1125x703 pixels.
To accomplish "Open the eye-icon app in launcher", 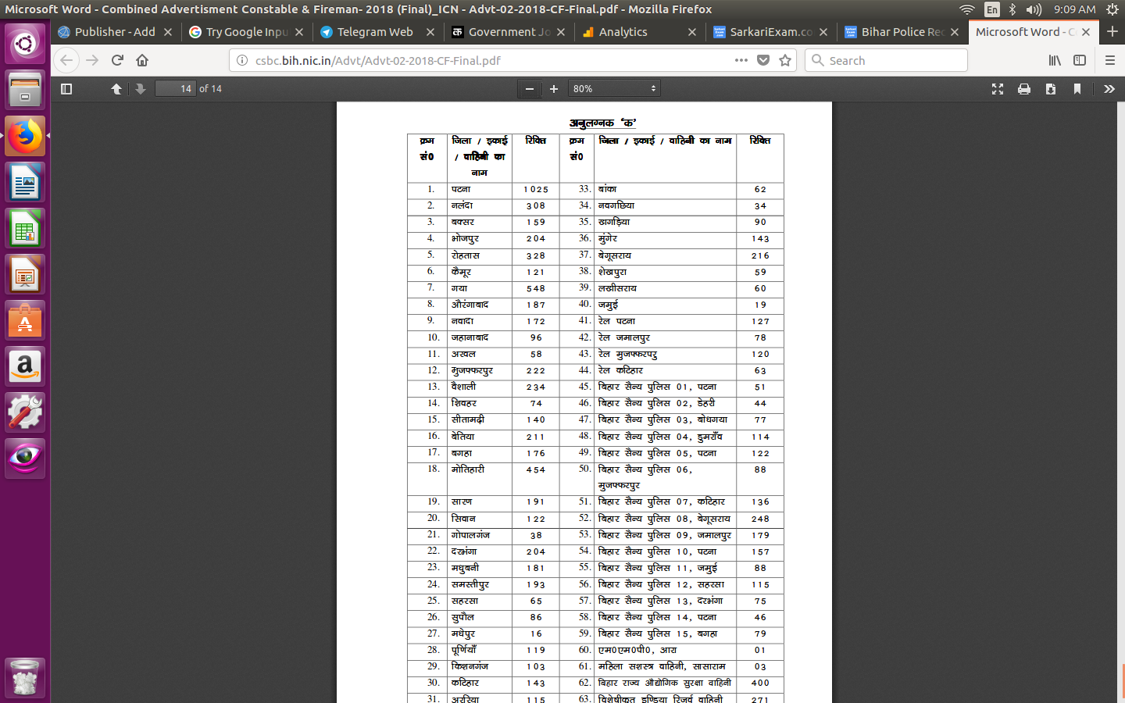I will click(25, 459).
